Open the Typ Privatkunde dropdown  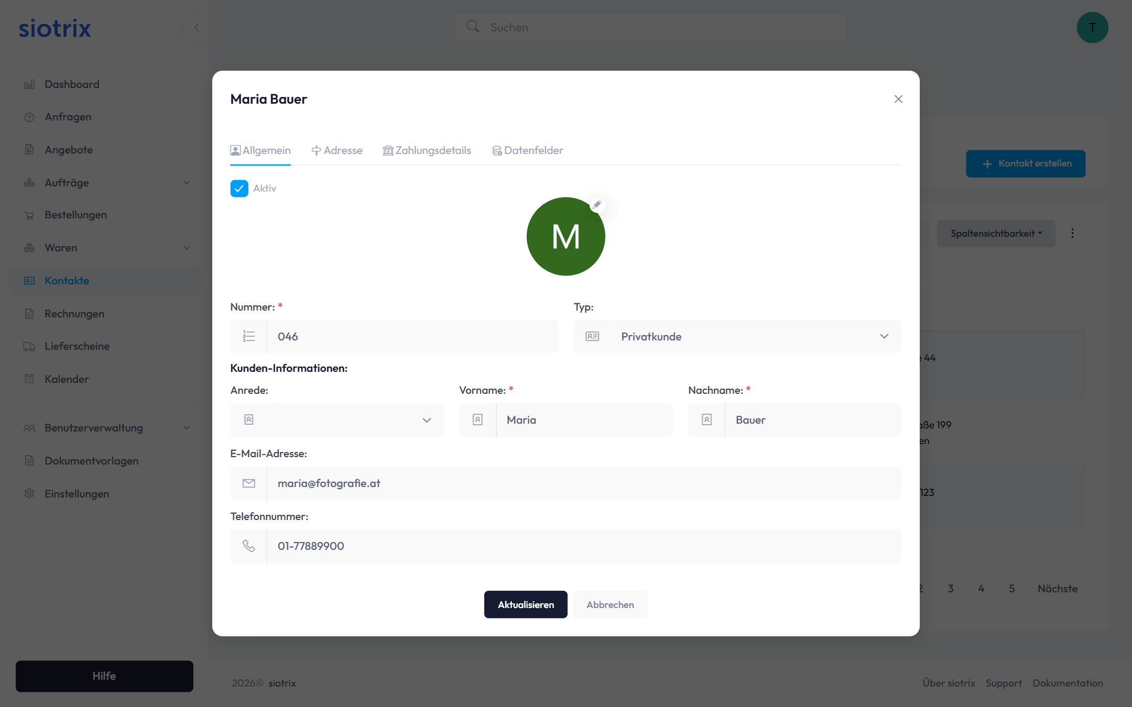click(737, 336)
